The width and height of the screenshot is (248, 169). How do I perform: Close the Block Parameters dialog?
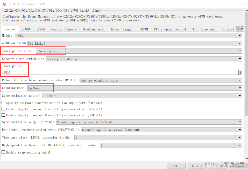pos(245,4)
